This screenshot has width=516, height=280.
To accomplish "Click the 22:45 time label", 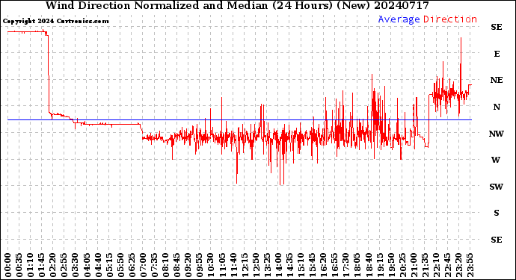I will tap(447, 266).
